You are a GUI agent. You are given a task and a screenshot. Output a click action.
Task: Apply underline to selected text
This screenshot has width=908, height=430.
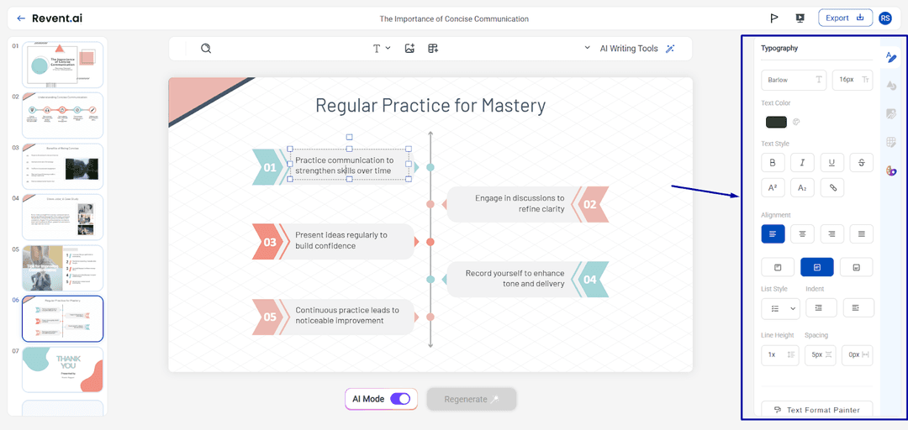click(831, 163)
